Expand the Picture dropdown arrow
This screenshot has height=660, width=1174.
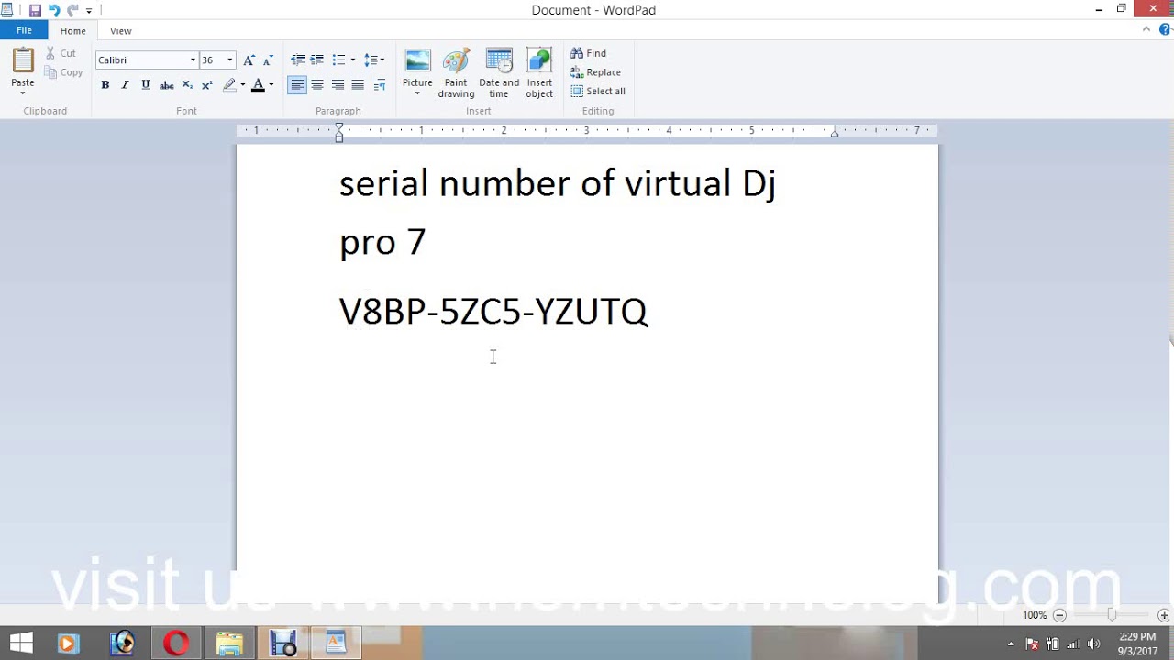tap(417, 93)
